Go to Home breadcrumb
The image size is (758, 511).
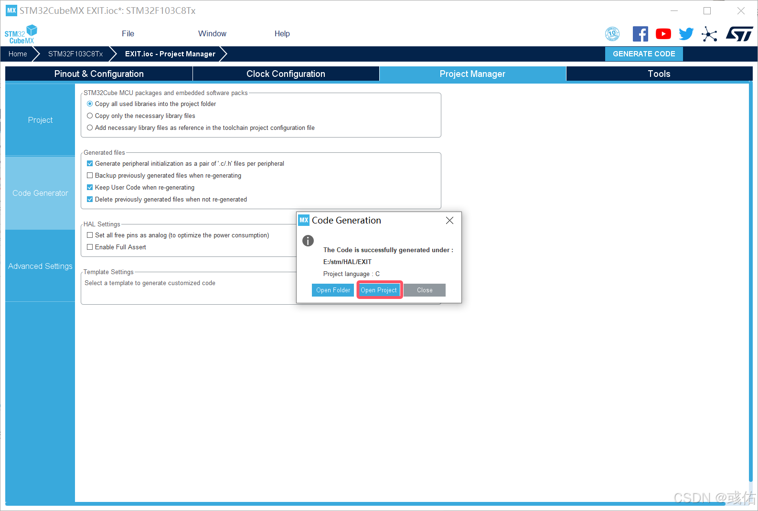coord(18,54)
